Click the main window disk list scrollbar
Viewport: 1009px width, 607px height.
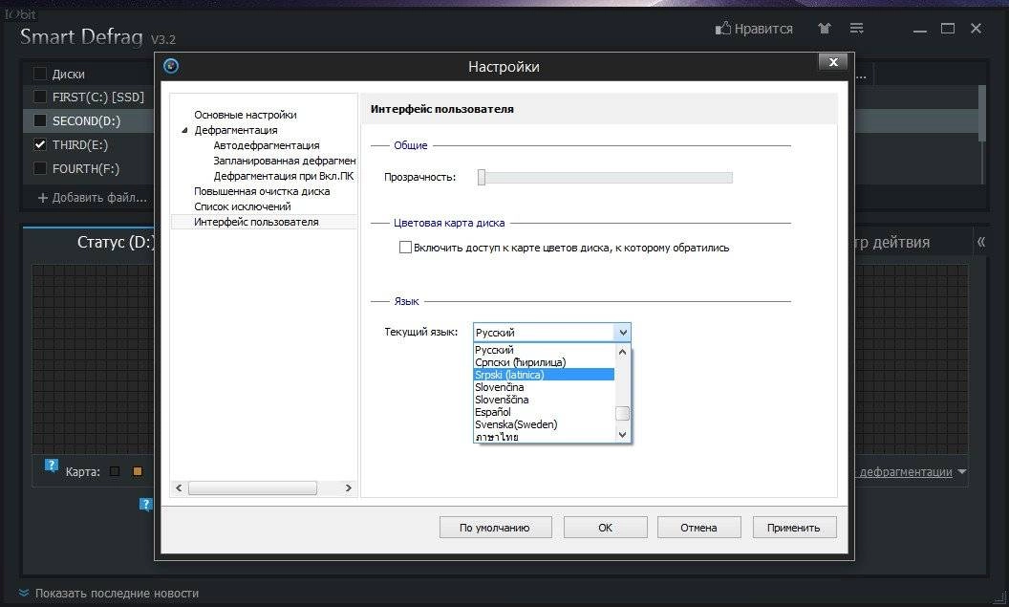[x=982, y=115]
